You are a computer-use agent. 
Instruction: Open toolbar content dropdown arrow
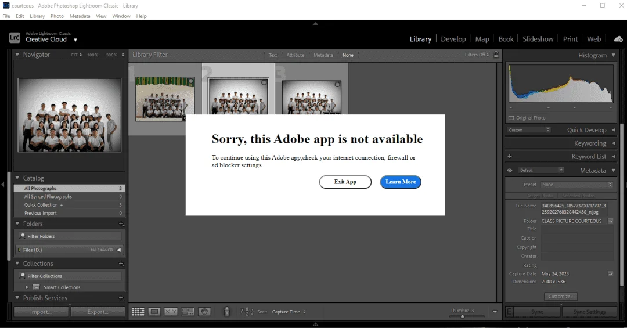[x=495, y=312]
